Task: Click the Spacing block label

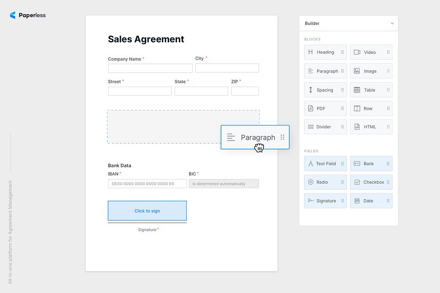Action: pos(325,90)
